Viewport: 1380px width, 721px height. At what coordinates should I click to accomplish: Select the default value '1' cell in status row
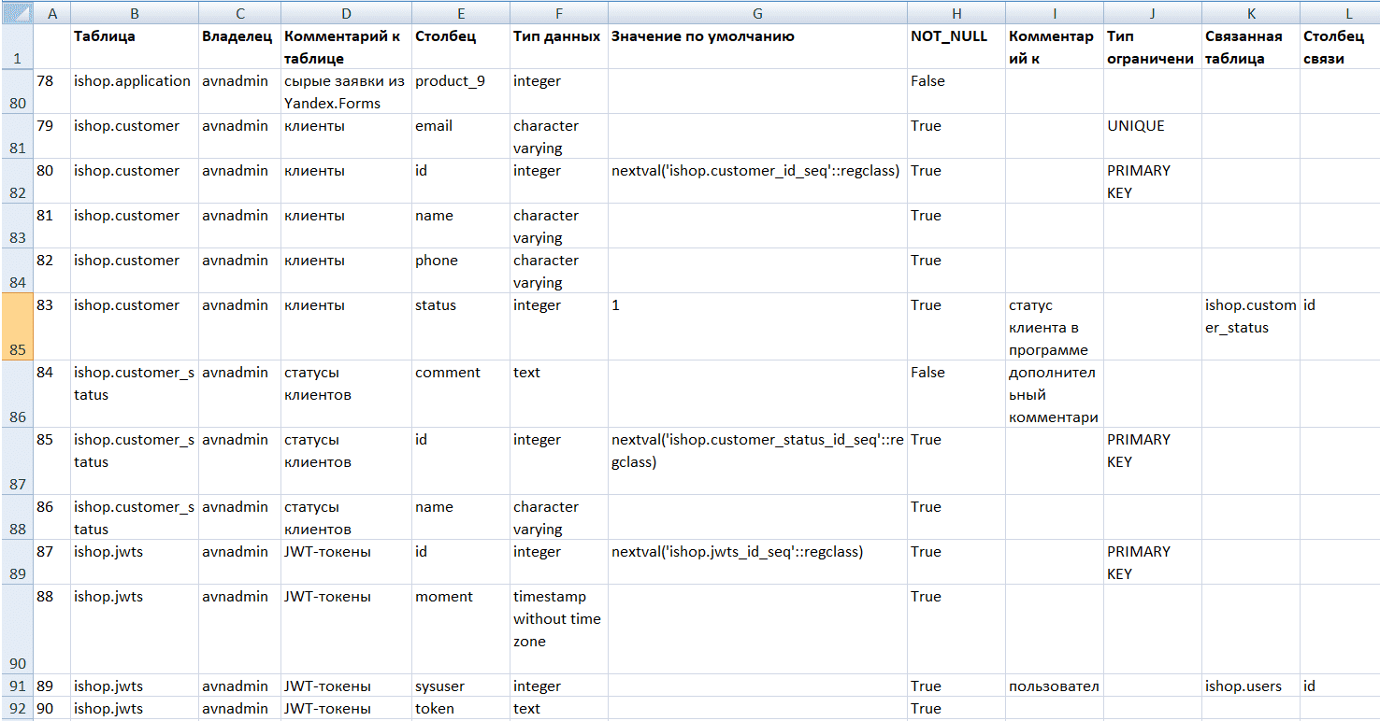757,327
